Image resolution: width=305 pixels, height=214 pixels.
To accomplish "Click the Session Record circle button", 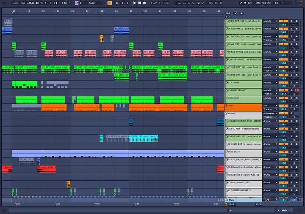I will tap(167, 3).
